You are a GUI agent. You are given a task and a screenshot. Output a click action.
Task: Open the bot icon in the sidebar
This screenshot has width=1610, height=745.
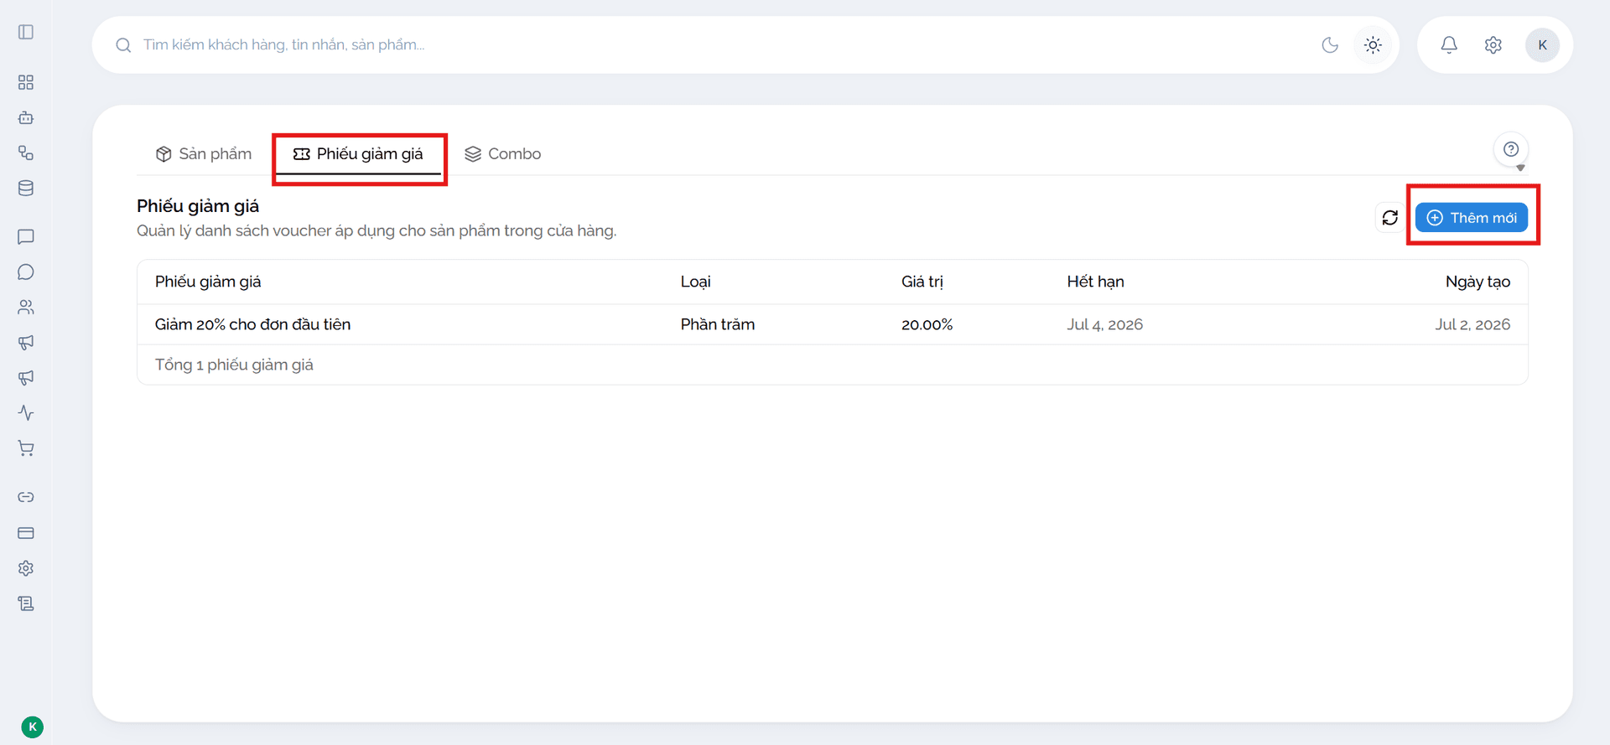[26, 117]
